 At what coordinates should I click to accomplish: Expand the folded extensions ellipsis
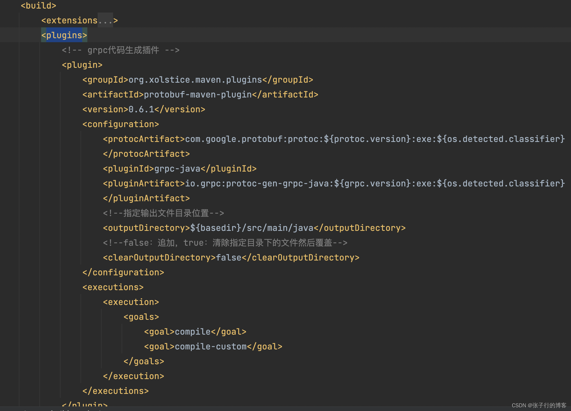point(105,21)
